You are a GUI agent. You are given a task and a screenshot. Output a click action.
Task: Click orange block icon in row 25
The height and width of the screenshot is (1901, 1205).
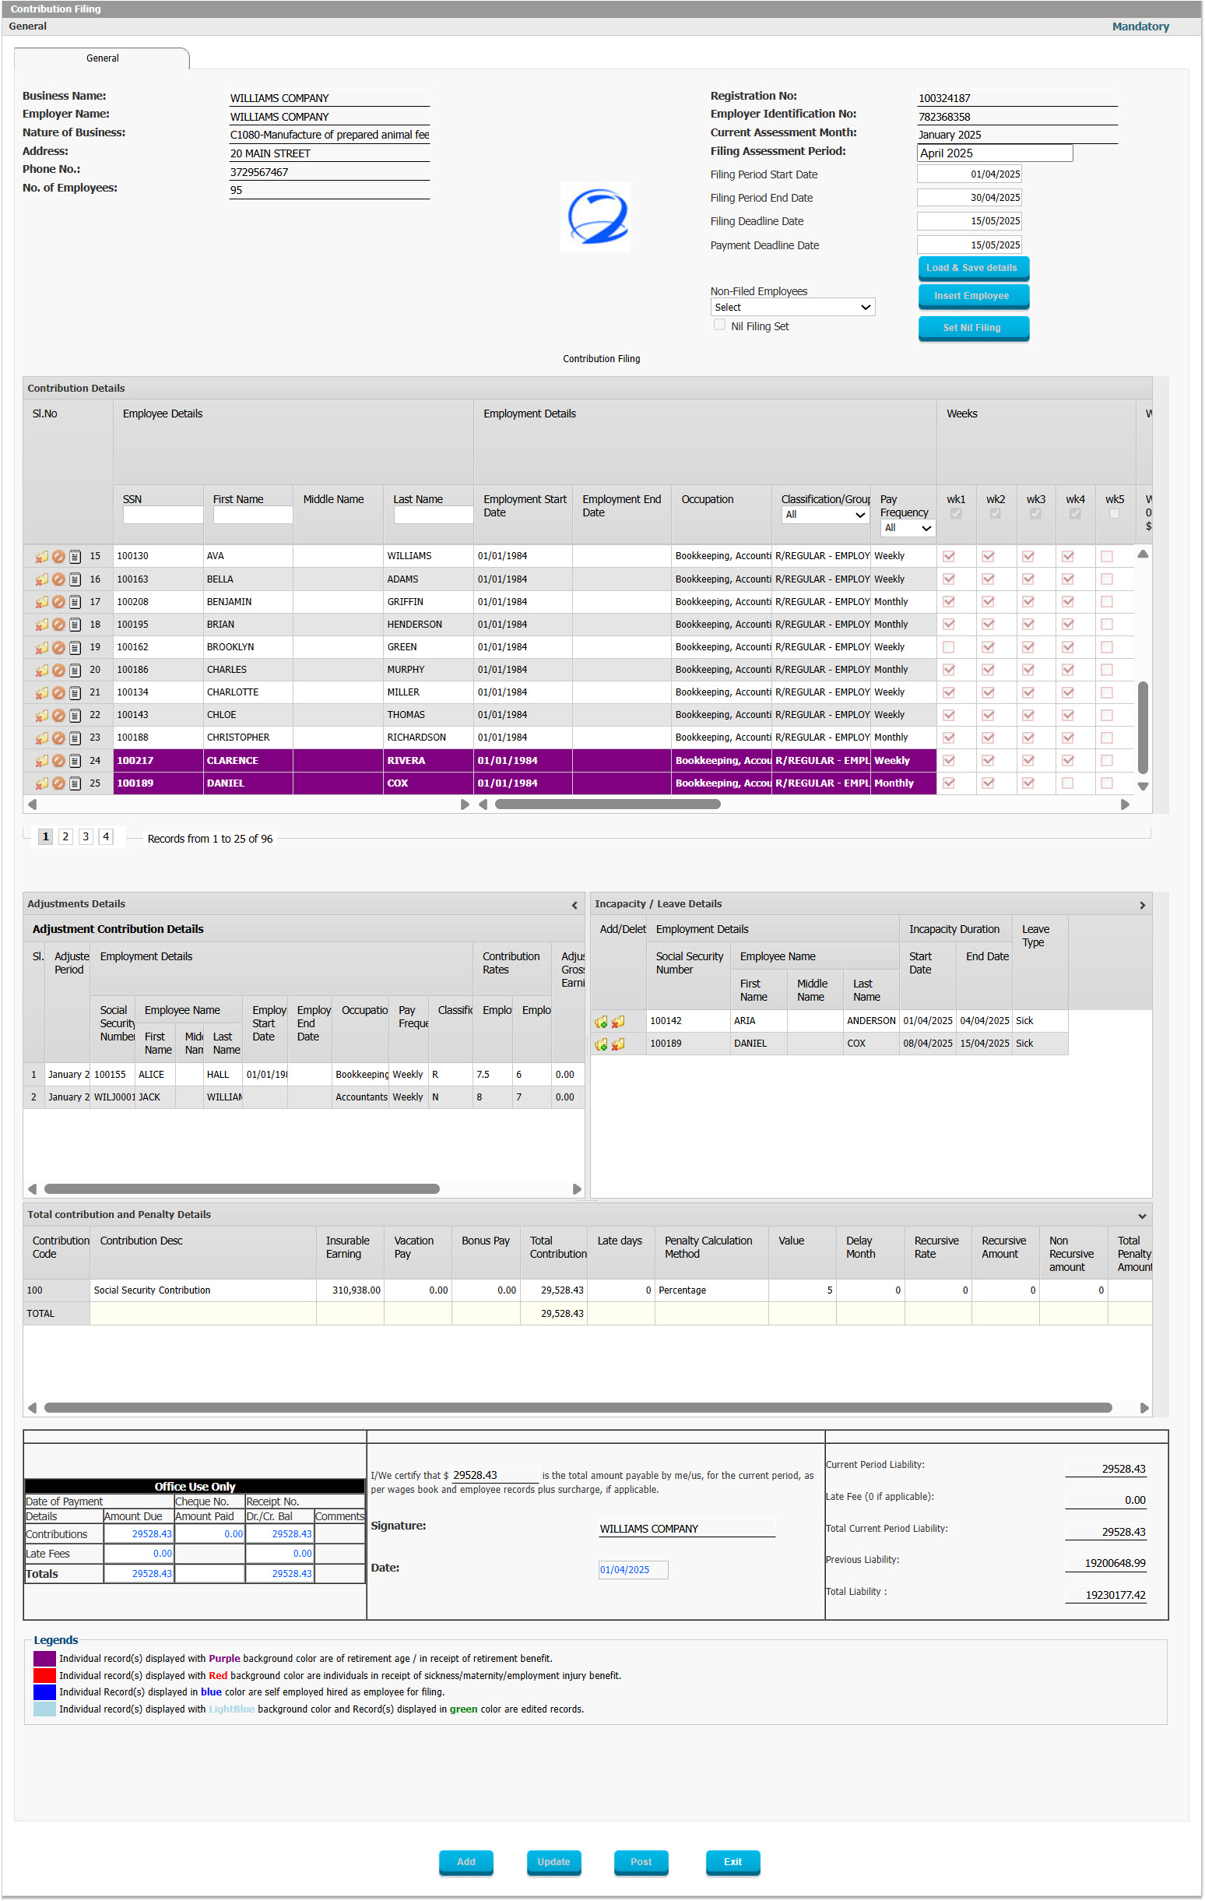tap(58, 784)
